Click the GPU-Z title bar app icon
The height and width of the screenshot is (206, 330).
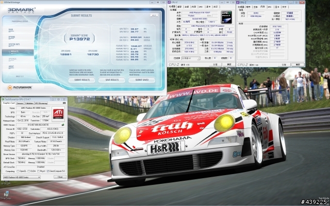[x=3, y=99]
